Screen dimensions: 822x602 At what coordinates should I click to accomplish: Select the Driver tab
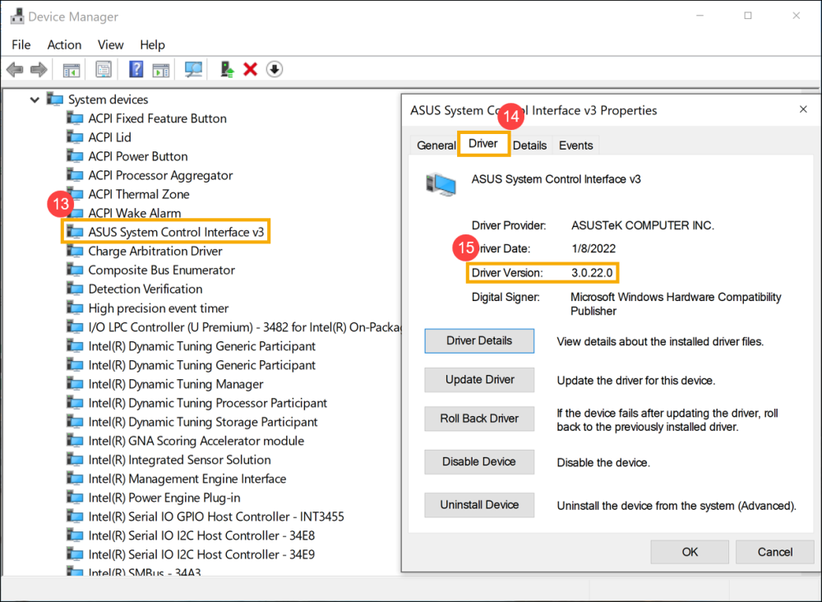click(483, 144)
